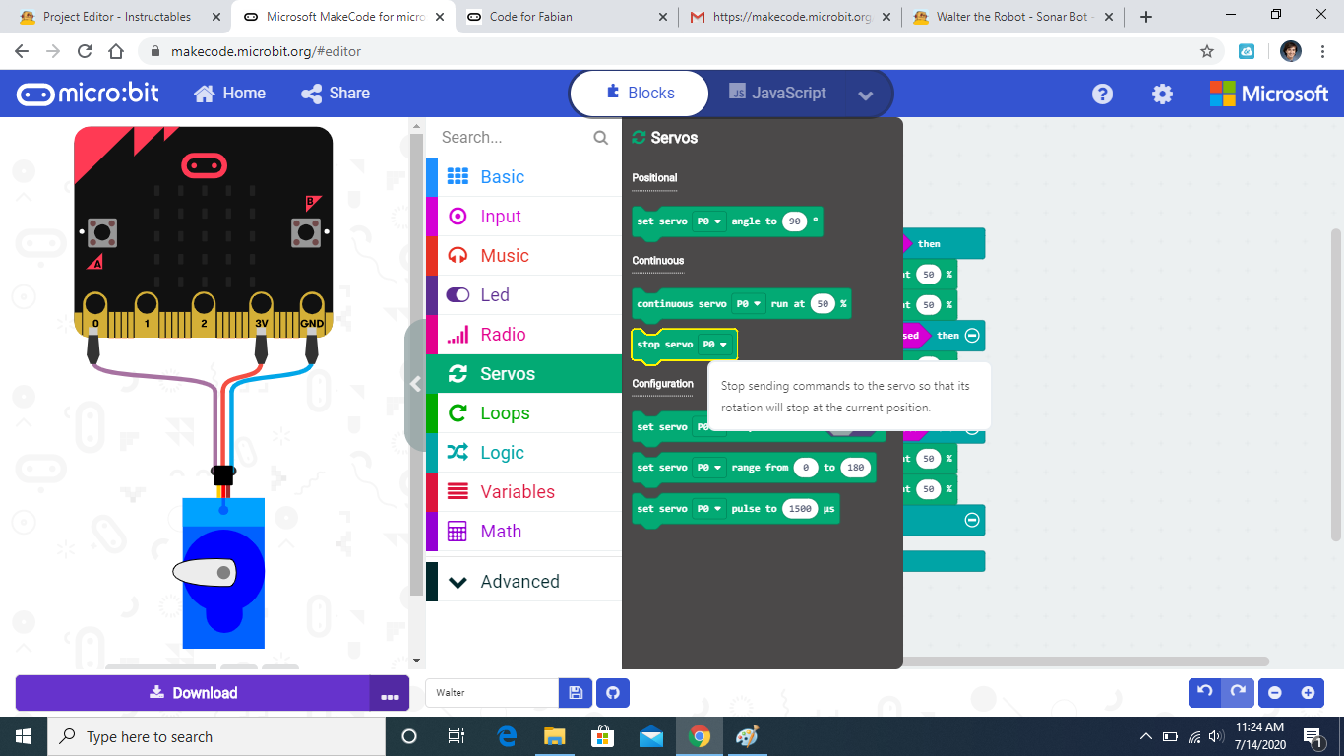Viewport: 1344px width, 756px height.
Task: Open P0 dropdown on set servo pulse block
Action: click(x=709, y=509)
